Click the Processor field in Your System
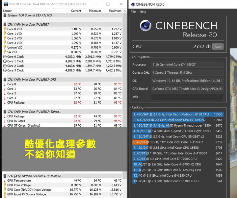 [187, 64]
